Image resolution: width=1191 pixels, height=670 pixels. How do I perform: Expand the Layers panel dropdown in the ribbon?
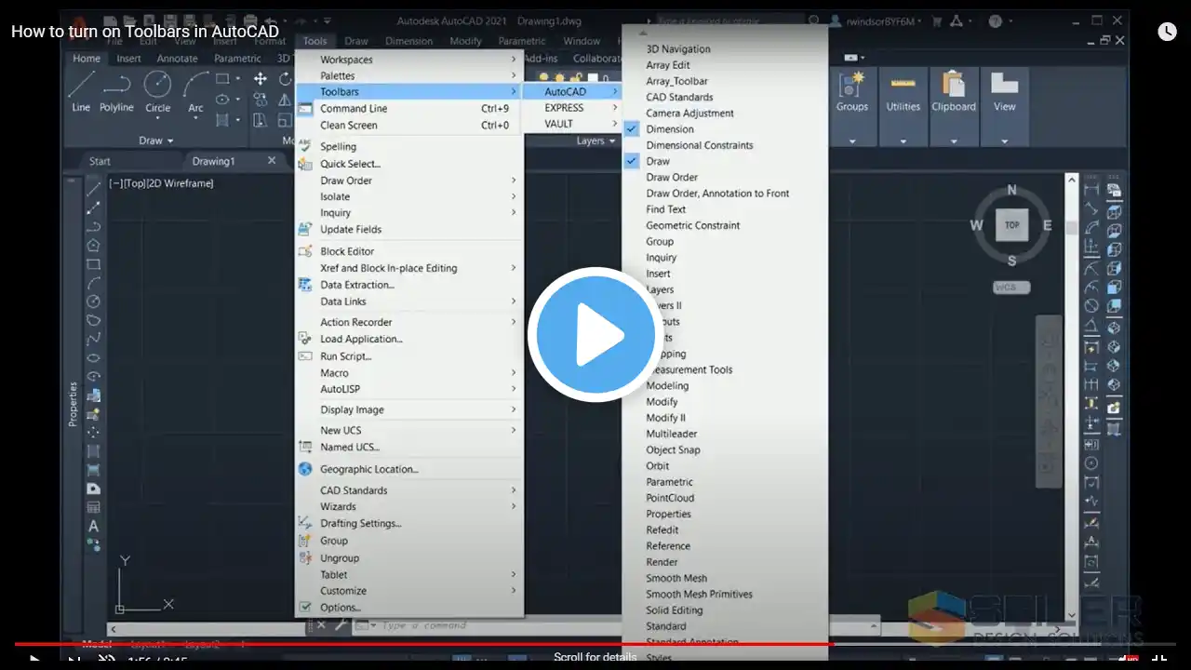click(595, 141)
